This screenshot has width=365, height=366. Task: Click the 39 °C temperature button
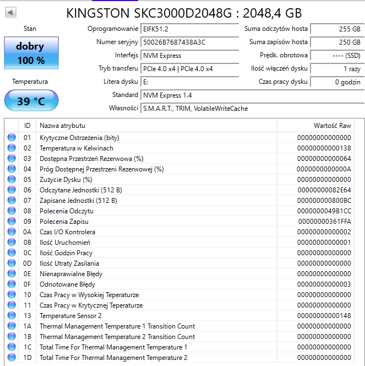(x=31, y=101)
